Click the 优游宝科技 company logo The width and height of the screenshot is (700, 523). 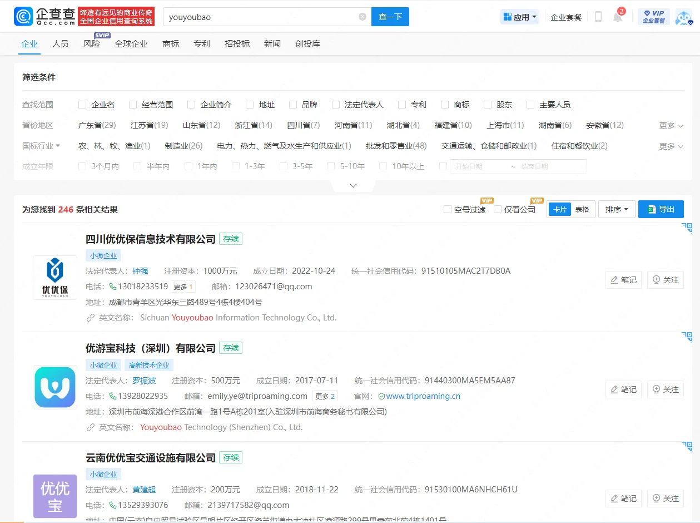(x=55, y=387)
